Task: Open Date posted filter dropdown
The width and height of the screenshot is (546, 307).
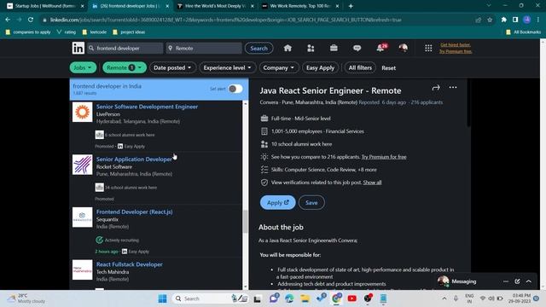Action: [172, 67]
